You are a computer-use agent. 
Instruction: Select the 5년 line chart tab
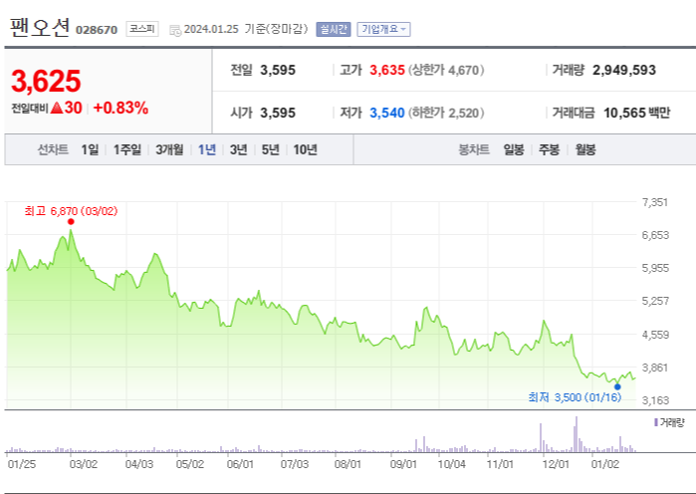(270, 149)
